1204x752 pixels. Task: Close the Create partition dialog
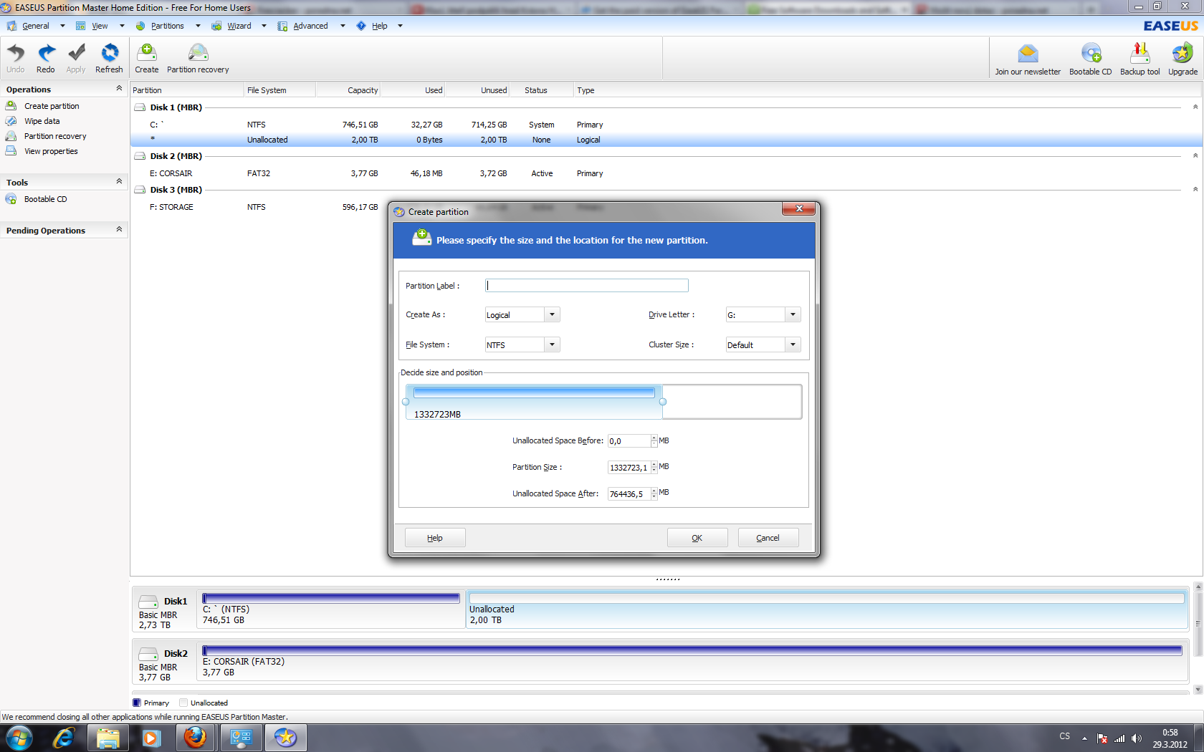[798, 208]
